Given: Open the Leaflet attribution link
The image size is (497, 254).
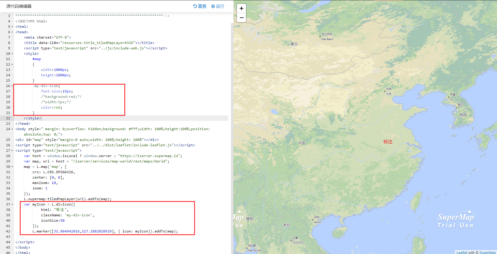Looking at the screenshot, I should point(462,252).
